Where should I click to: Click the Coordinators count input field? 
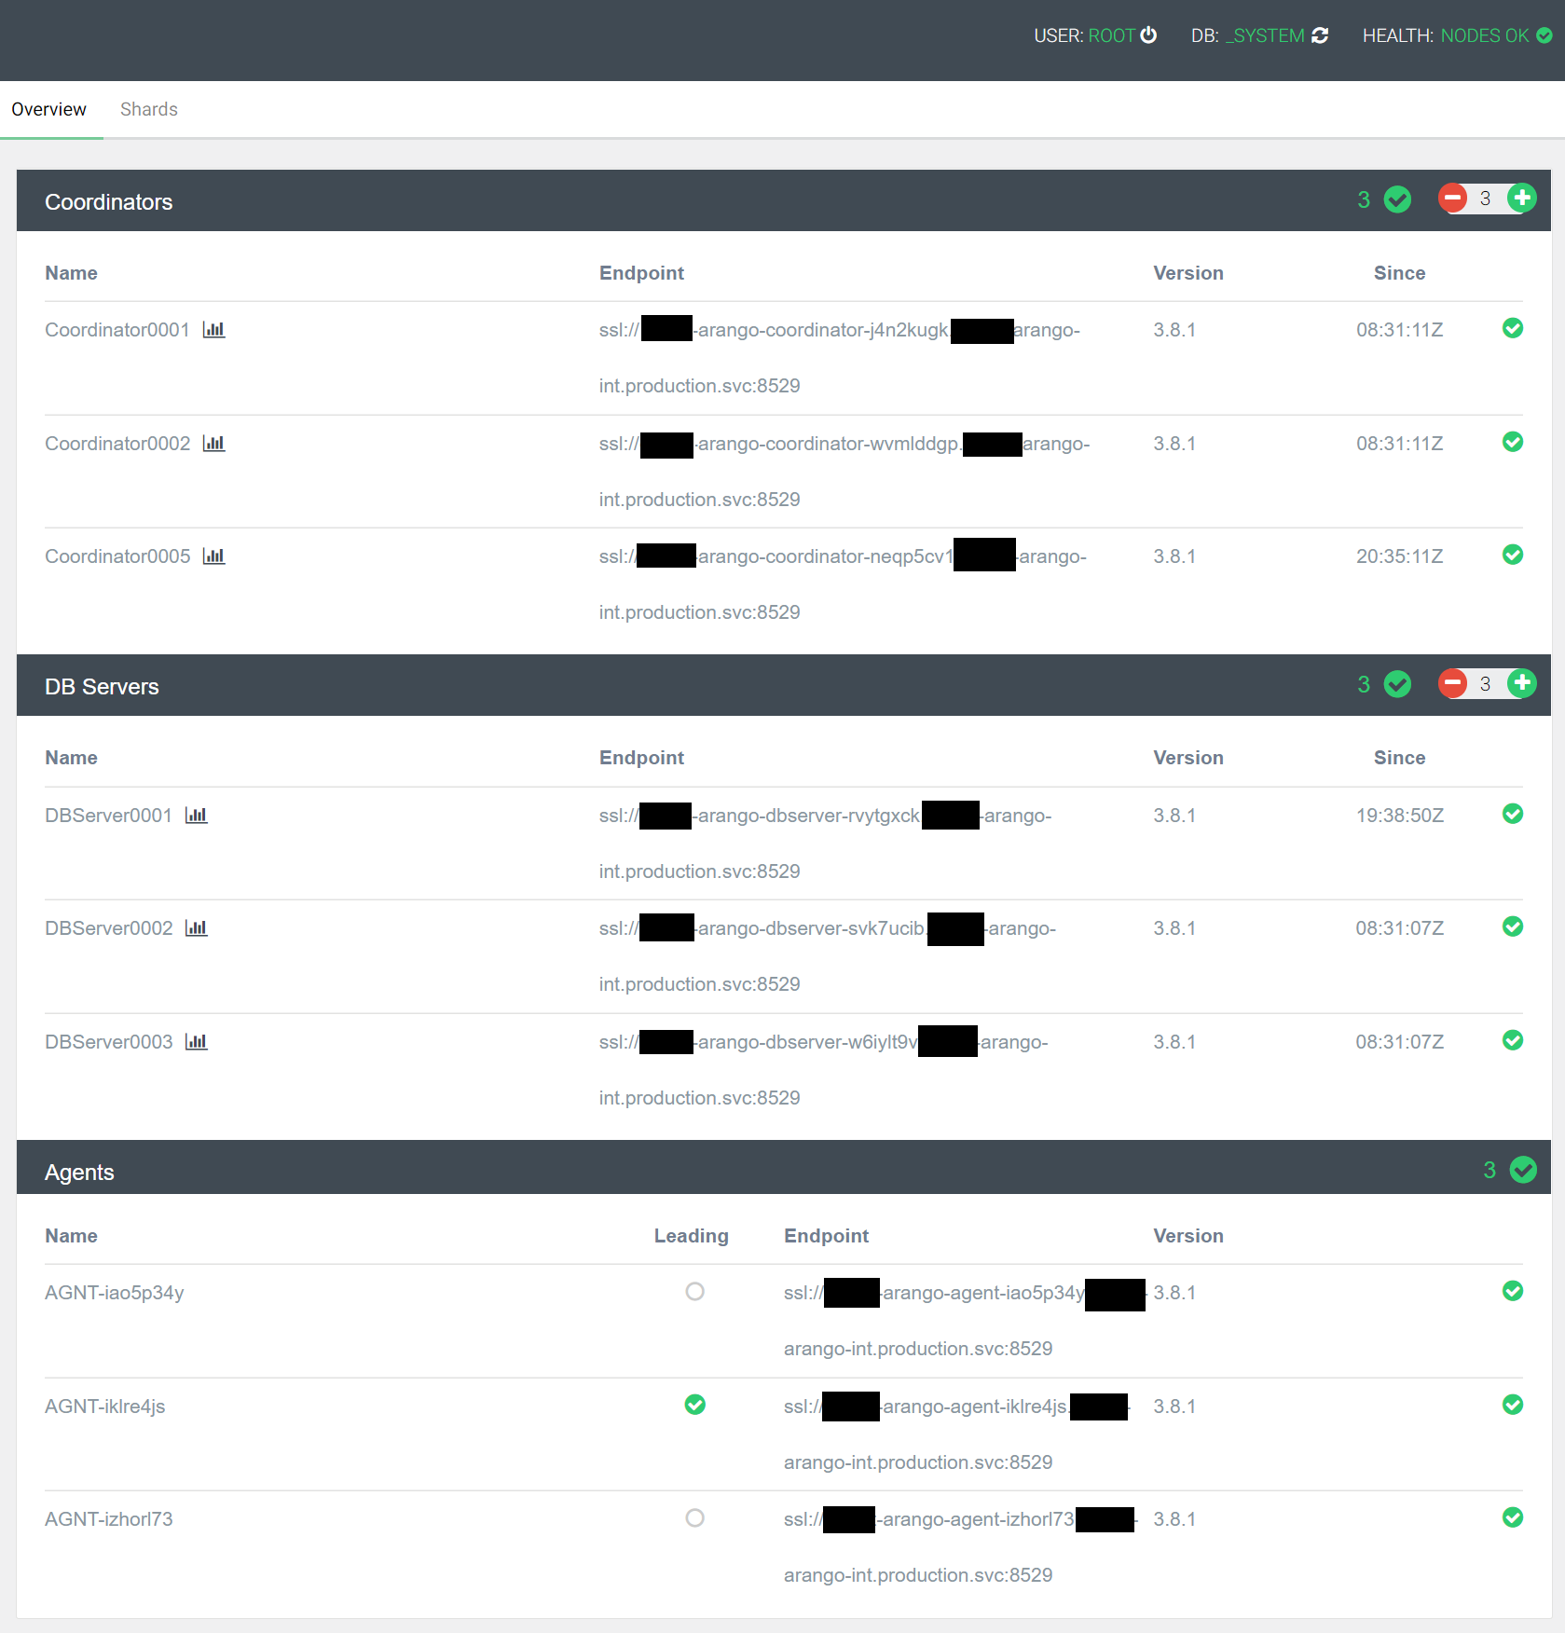1486,198
